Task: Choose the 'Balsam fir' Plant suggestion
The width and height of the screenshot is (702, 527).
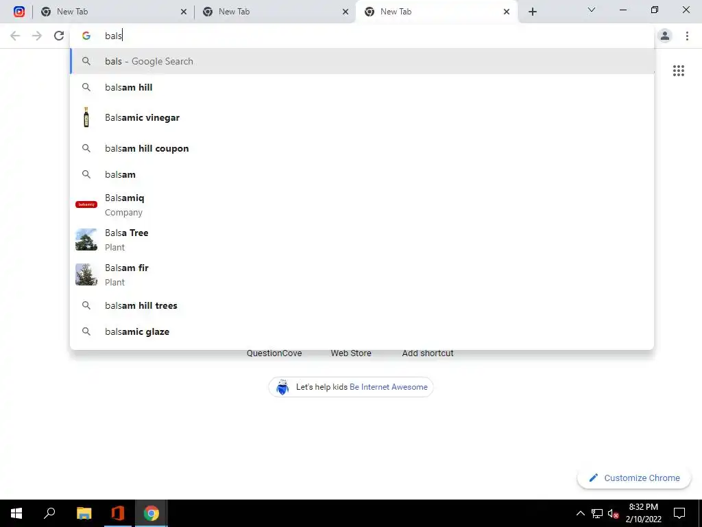Action: click(x=362, y=274)
